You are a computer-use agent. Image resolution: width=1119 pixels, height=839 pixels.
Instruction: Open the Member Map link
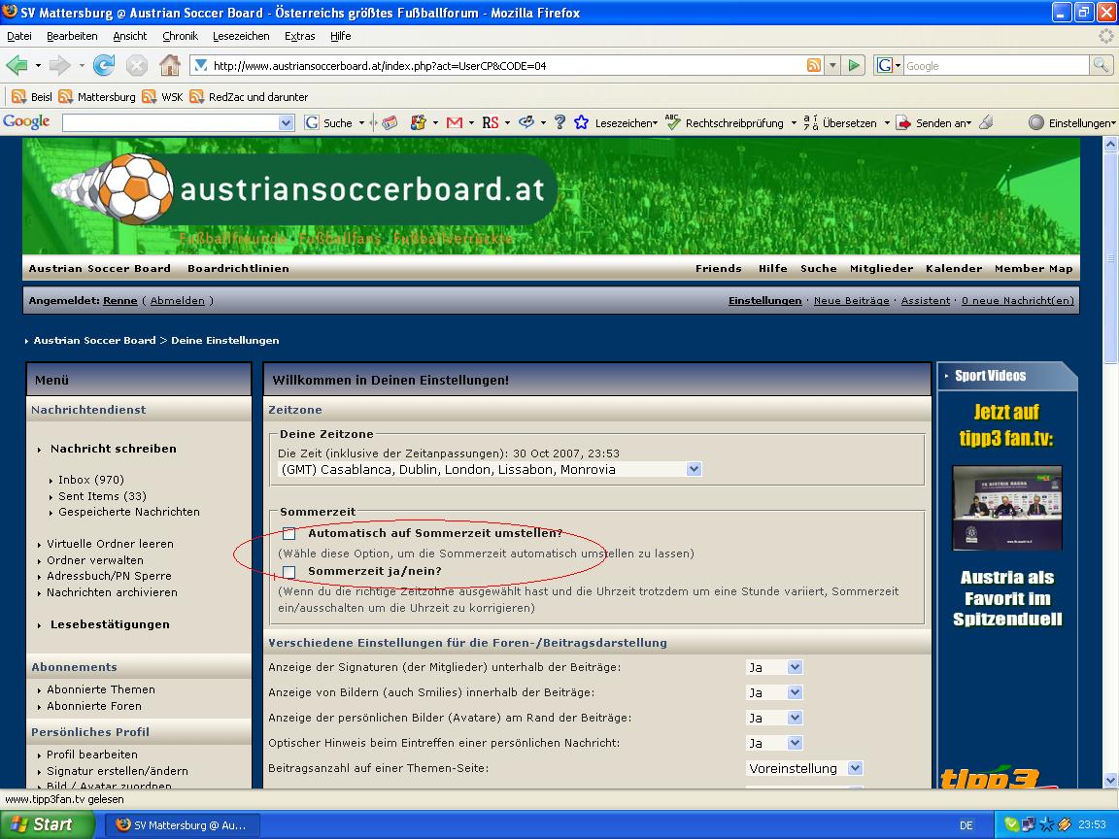pyautogui.click(x=1034, y=268)
